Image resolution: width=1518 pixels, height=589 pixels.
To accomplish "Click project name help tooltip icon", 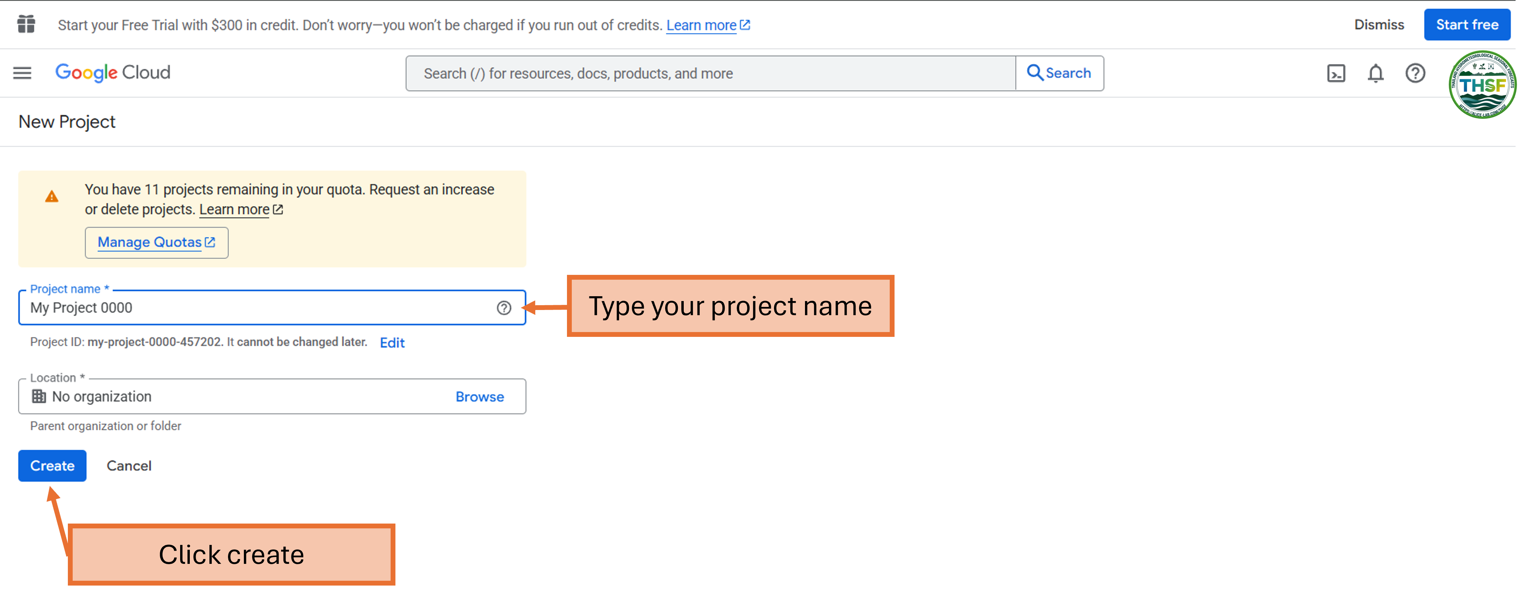I will click(504, 308).
